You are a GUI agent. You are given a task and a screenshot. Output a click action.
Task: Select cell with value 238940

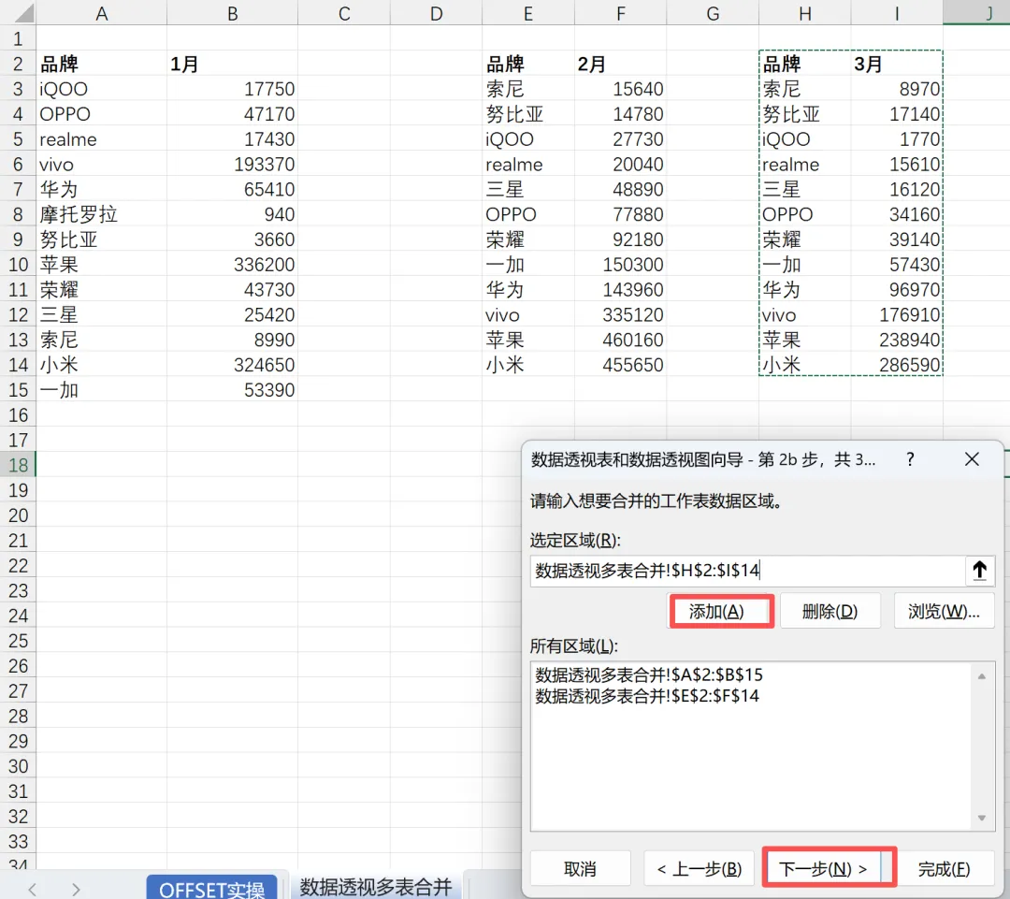(897, 340)
